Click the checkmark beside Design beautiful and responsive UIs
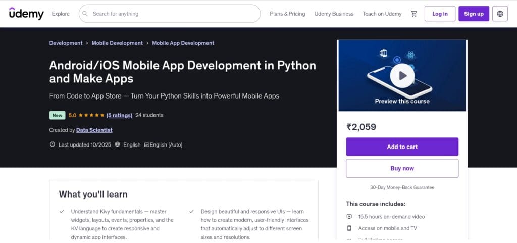This screenshot has width=517, height=243. [191, 211]
